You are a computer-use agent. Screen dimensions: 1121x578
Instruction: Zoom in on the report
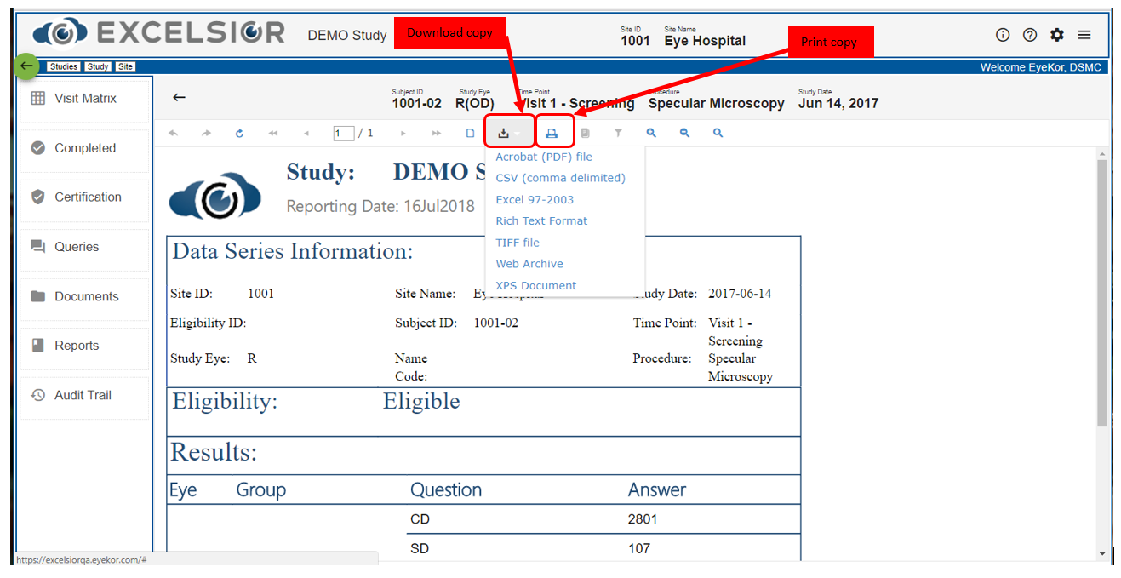pyautogui.click(x=651, y=133)
